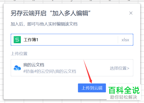This screenshot has height=103, width=144.
Task: Click the 上传到云端 button
Action: coord(92,88)
